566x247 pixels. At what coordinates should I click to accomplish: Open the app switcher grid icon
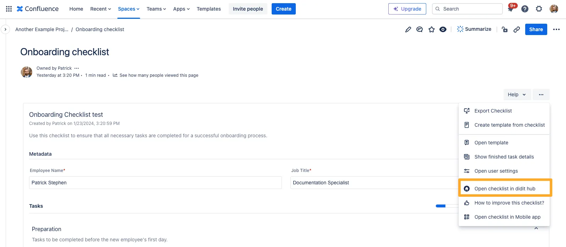(9, 9)
